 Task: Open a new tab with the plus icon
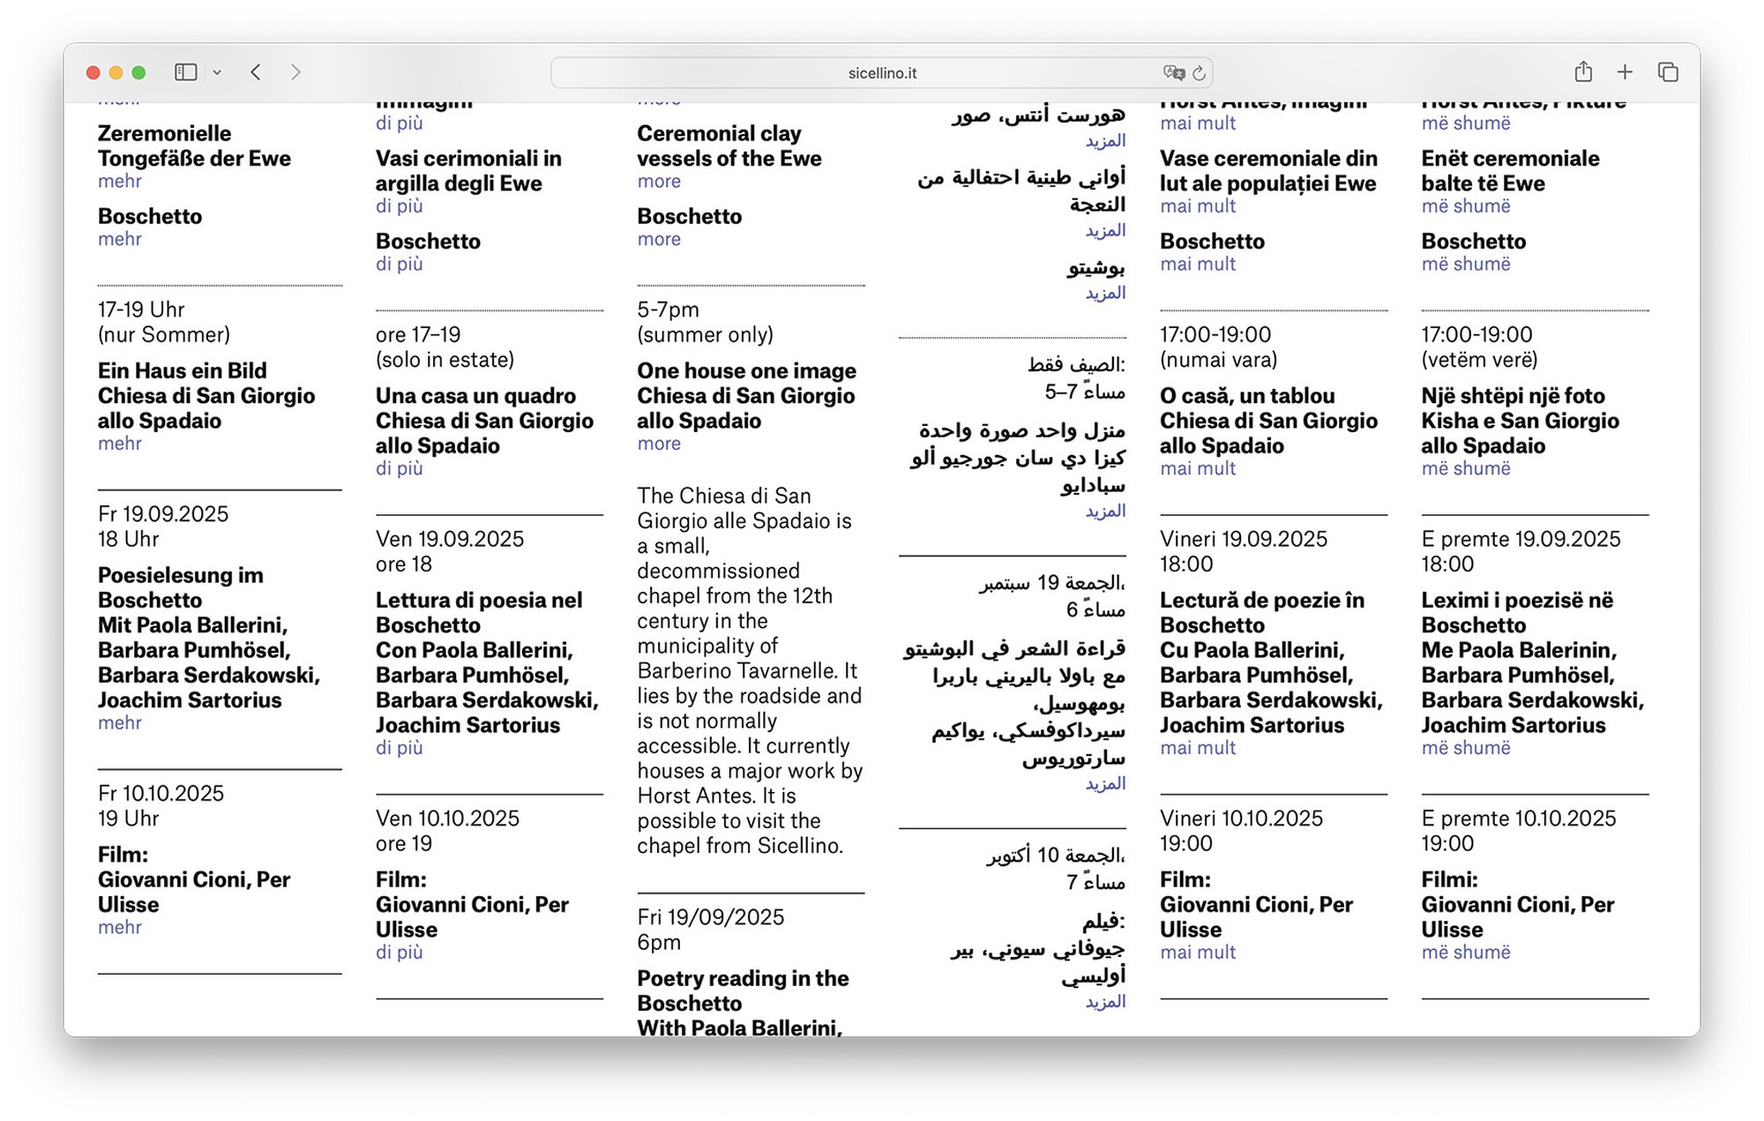[1625, 72]
